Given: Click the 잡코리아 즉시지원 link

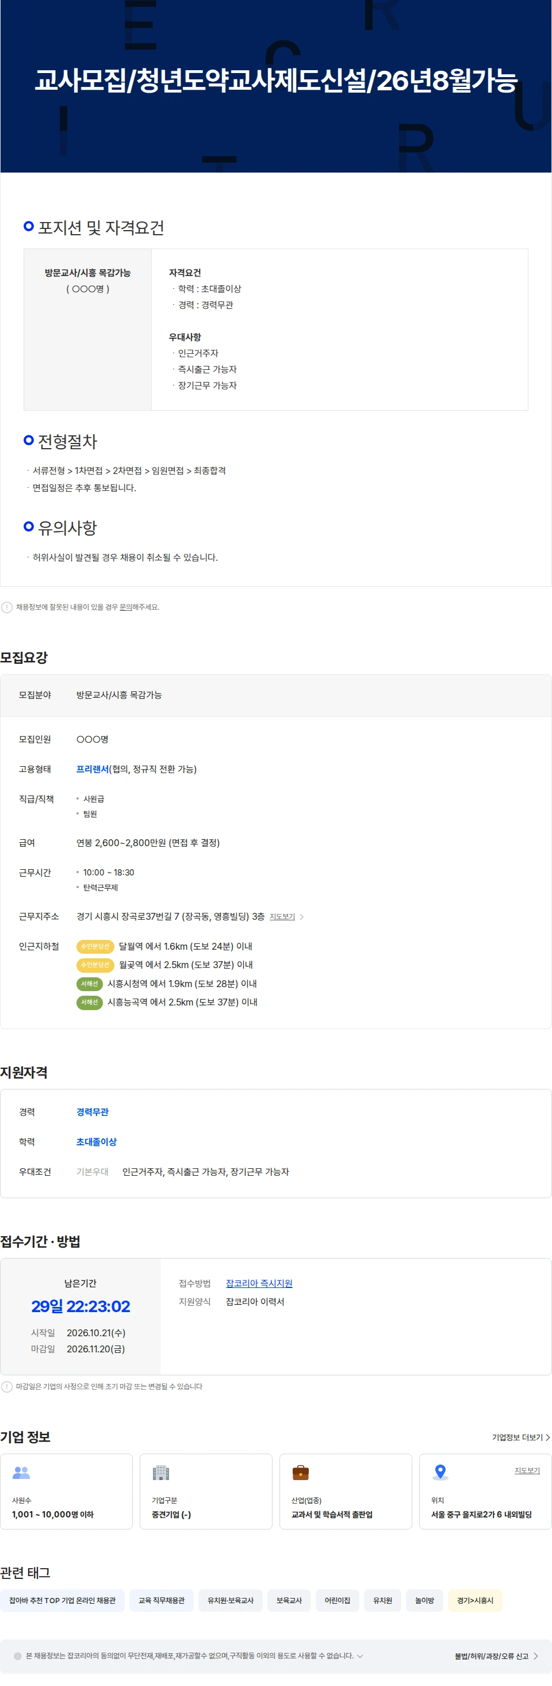Looking at the screenshot, I should (x=259, y=1283).
